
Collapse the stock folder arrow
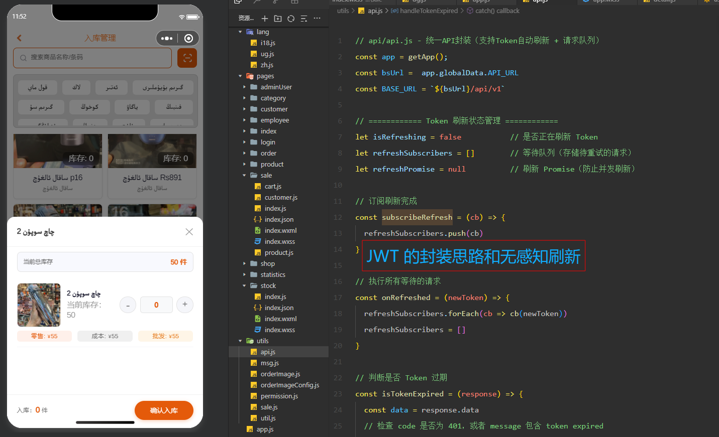245,286
